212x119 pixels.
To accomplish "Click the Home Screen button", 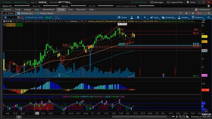I will pos(139,2).
